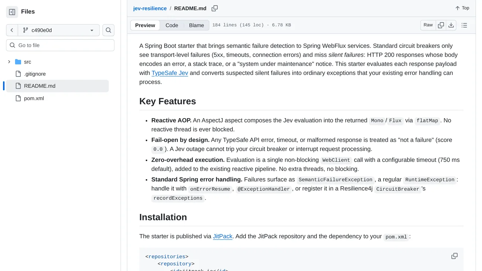Click the RuntimeException code text

[430, 180]
